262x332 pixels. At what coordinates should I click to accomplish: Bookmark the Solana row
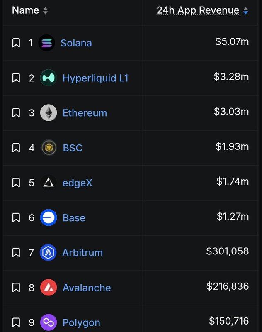(16, 43)
